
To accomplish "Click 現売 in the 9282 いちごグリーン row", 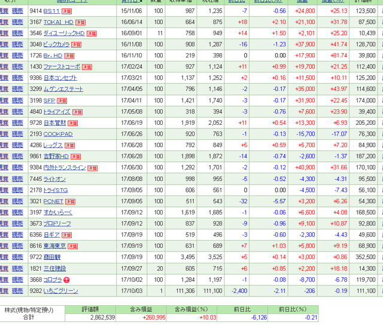I will pos(17,291).
